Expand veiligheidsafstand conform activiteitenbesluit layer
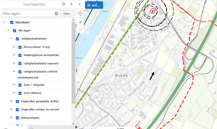 pos(14,71)
